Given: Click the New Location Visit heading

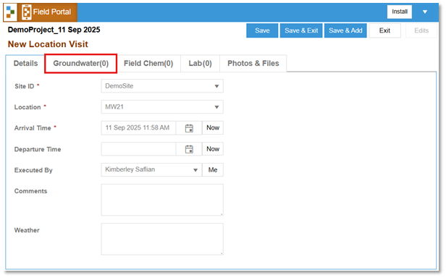Looking at the screenshot, I should [48, 44].
